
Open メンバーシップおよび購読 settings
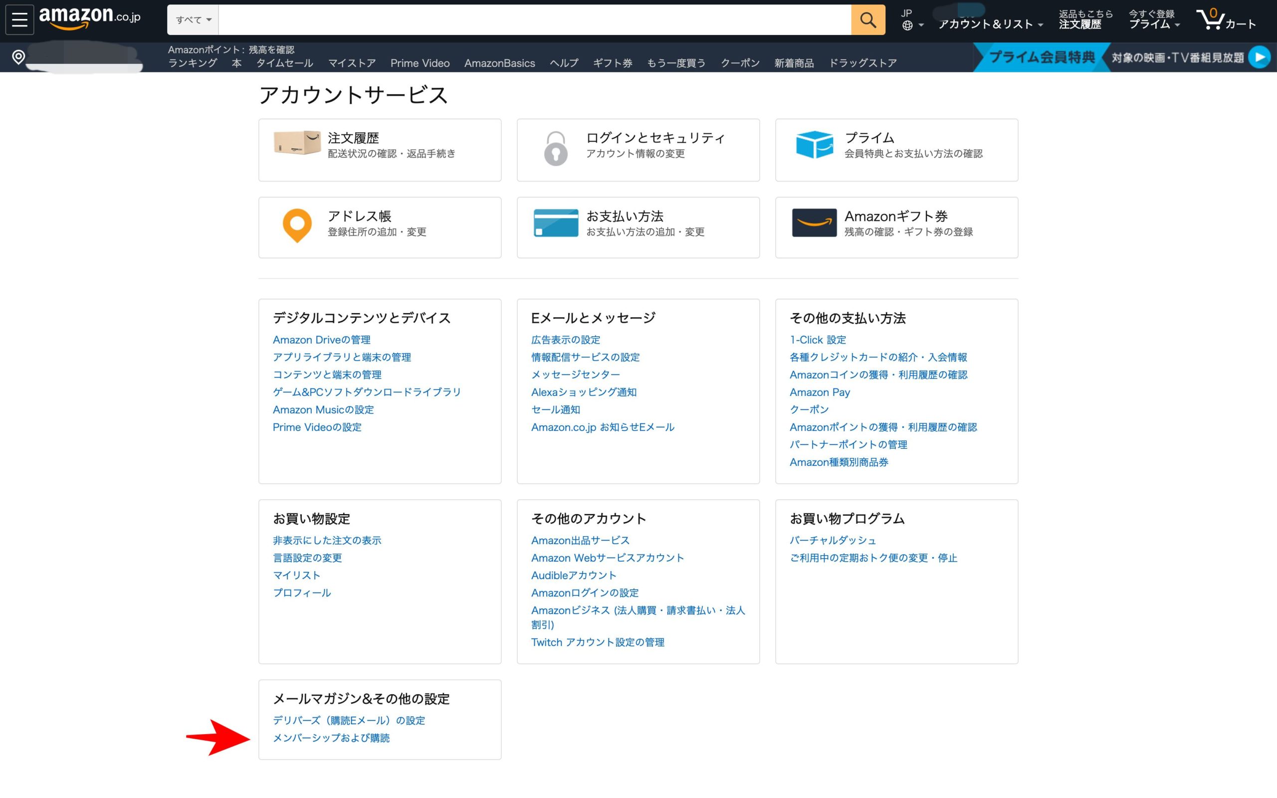[x=331, y=738]
